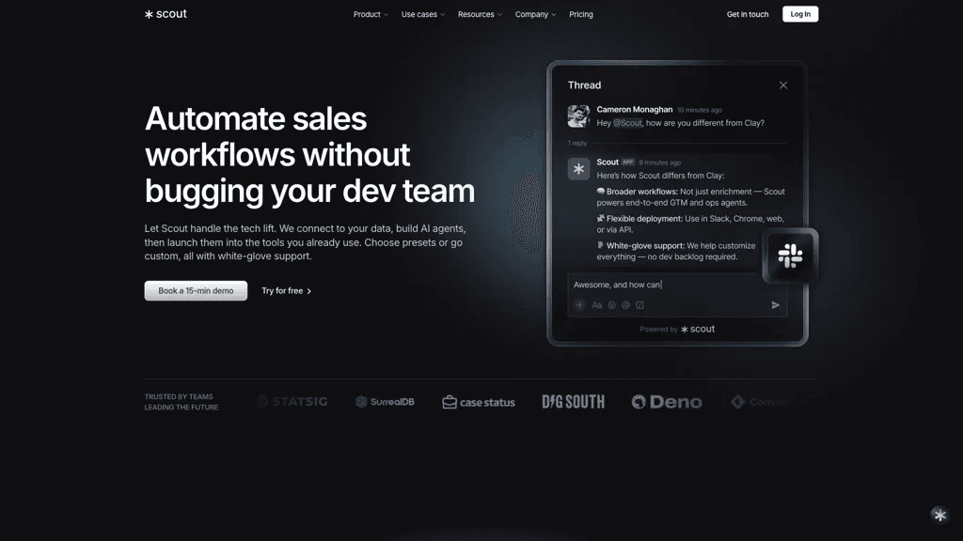
Task: Open the Resources dropdown menu
Action: point(480,14)
